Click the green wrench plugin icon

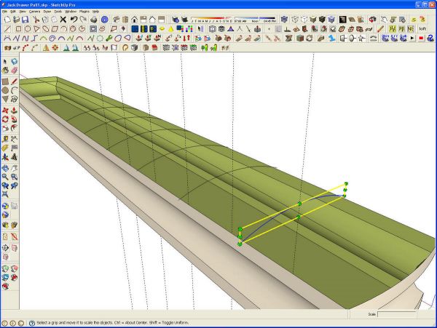[x=109, y=38]
